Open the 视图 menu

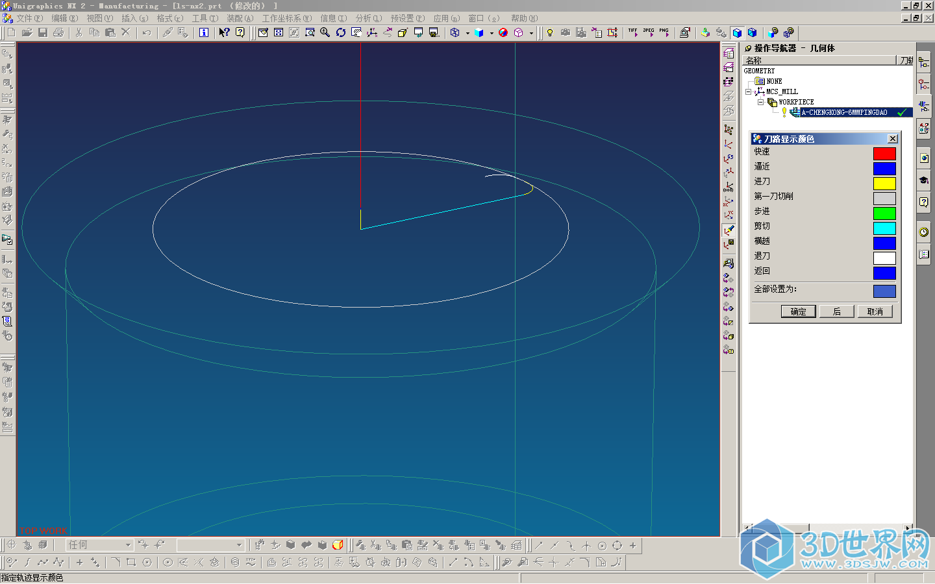(x=99, y=18)
